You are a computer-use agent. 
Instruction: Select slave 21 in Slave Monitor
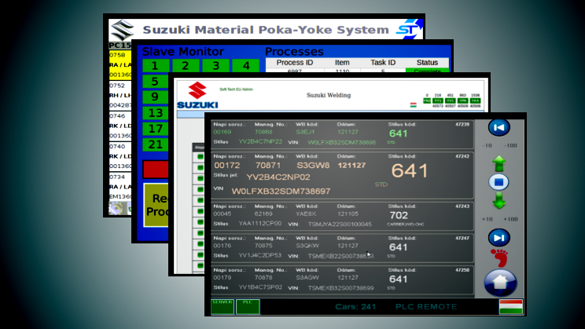155,144
